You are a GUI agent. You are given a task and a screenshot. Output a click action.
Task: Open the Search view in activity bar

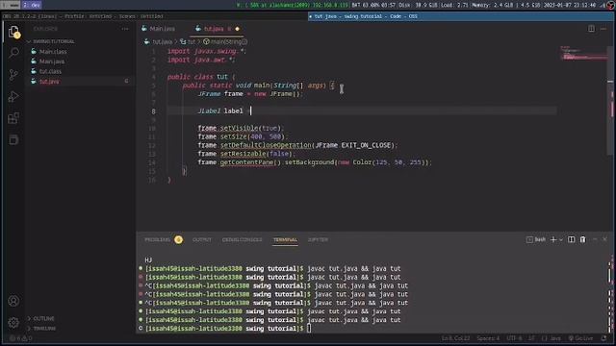click(x=13, y=53)
